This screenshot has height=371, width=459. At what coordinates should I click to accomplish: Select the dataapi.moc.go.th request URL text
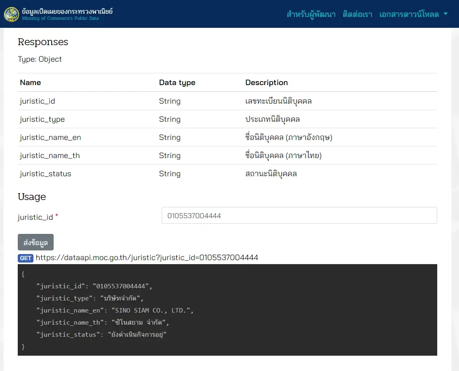coord(147,257)
